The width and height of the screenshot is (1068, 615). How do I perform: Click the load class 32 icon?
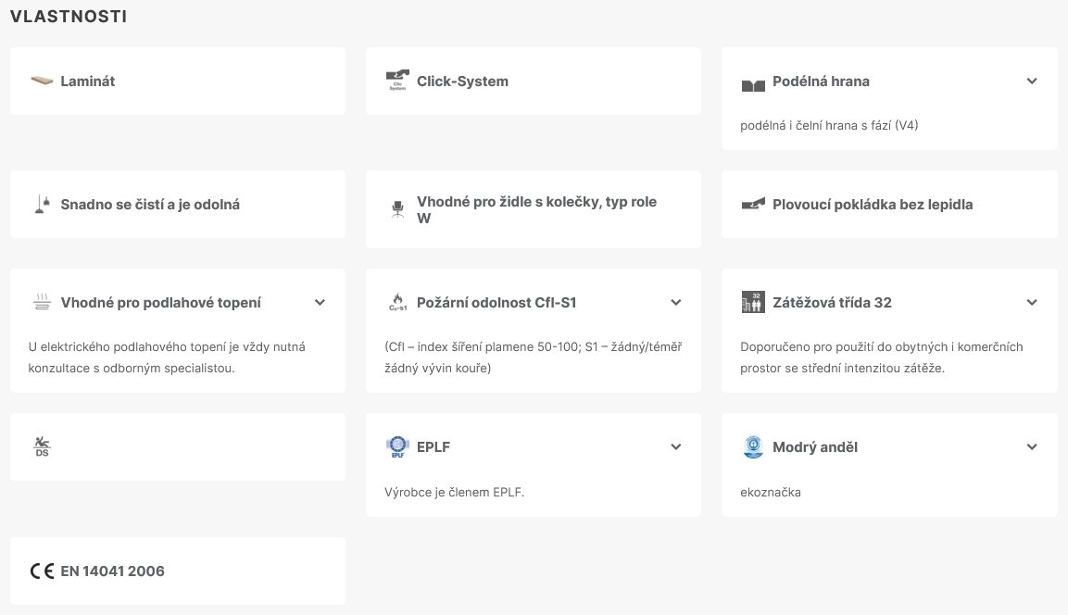753,302
